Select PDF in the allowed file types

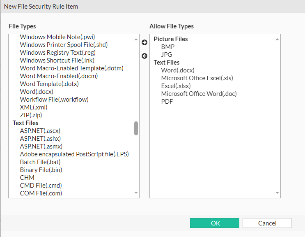167,102
